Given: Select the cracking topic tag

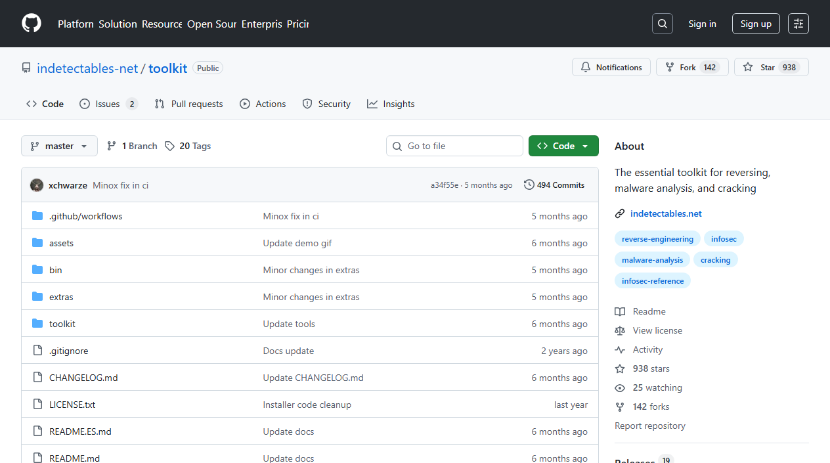Looking at the screenshot, I should [715, 260].
